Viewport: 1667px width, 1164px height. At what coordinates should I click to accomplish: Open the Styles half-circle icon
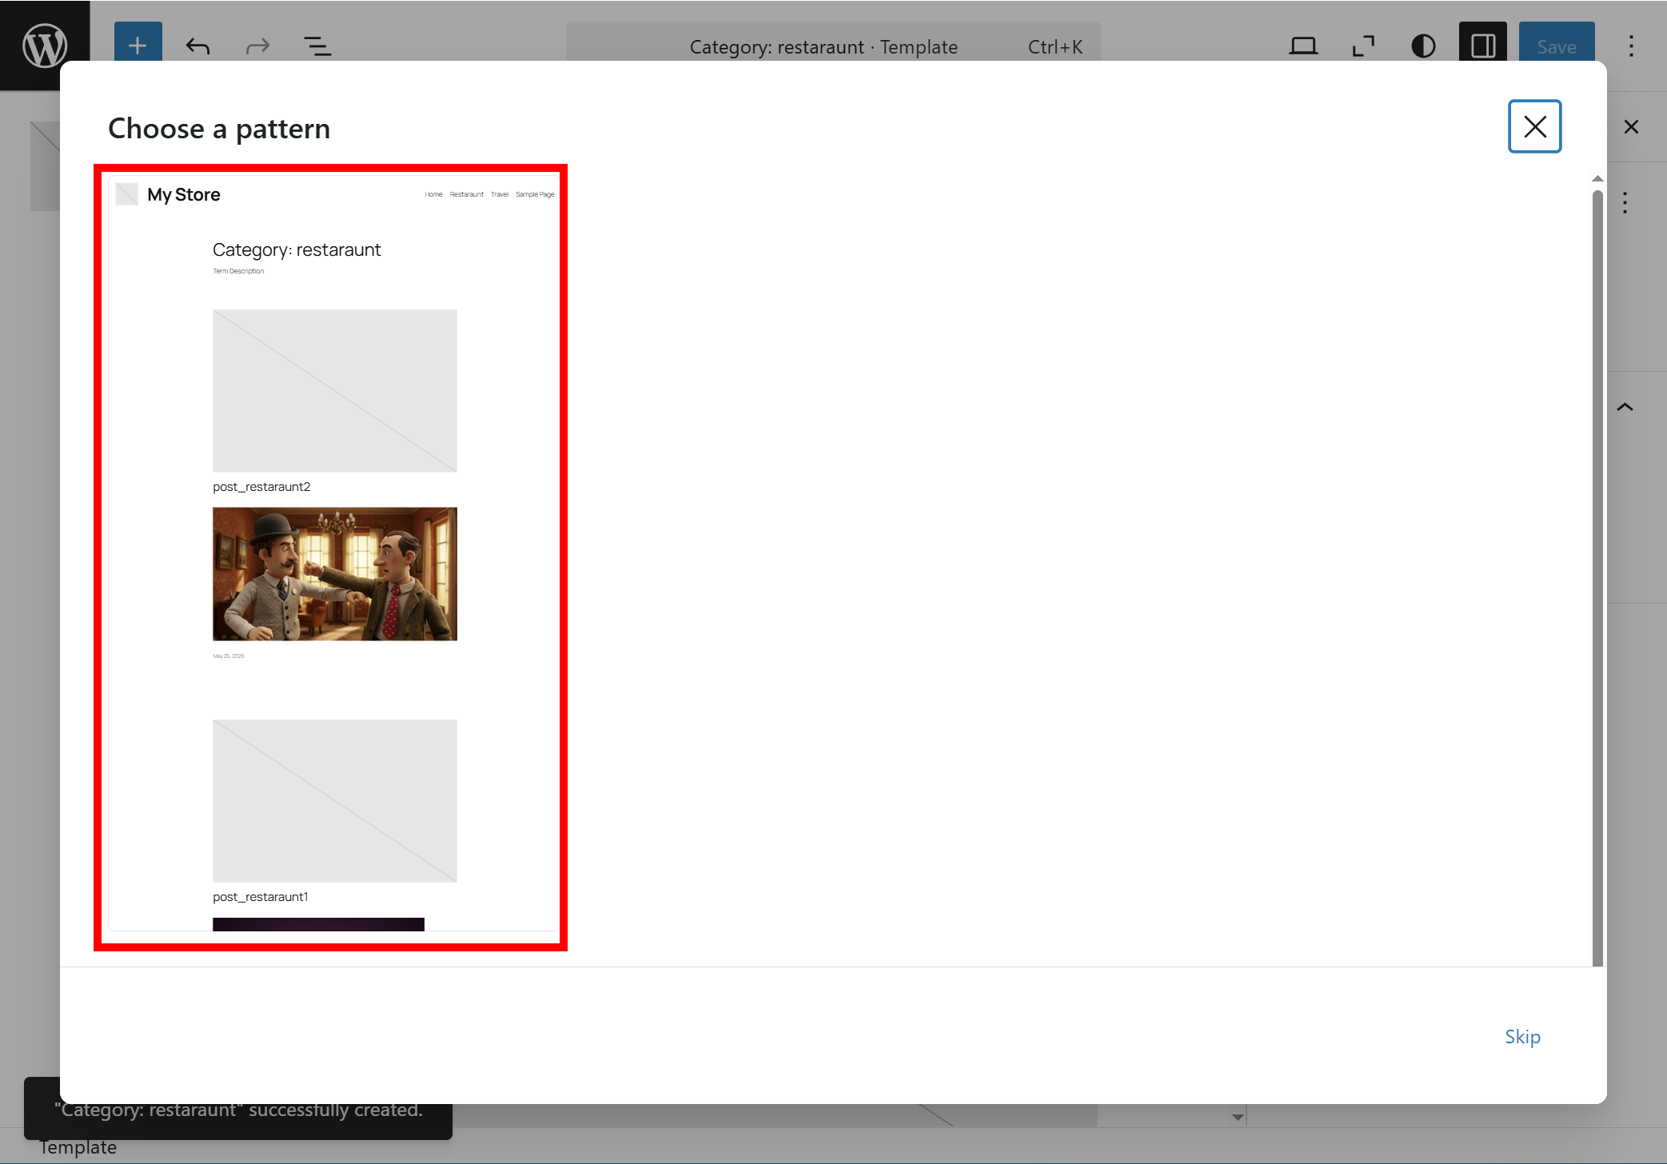(1423, 46)
